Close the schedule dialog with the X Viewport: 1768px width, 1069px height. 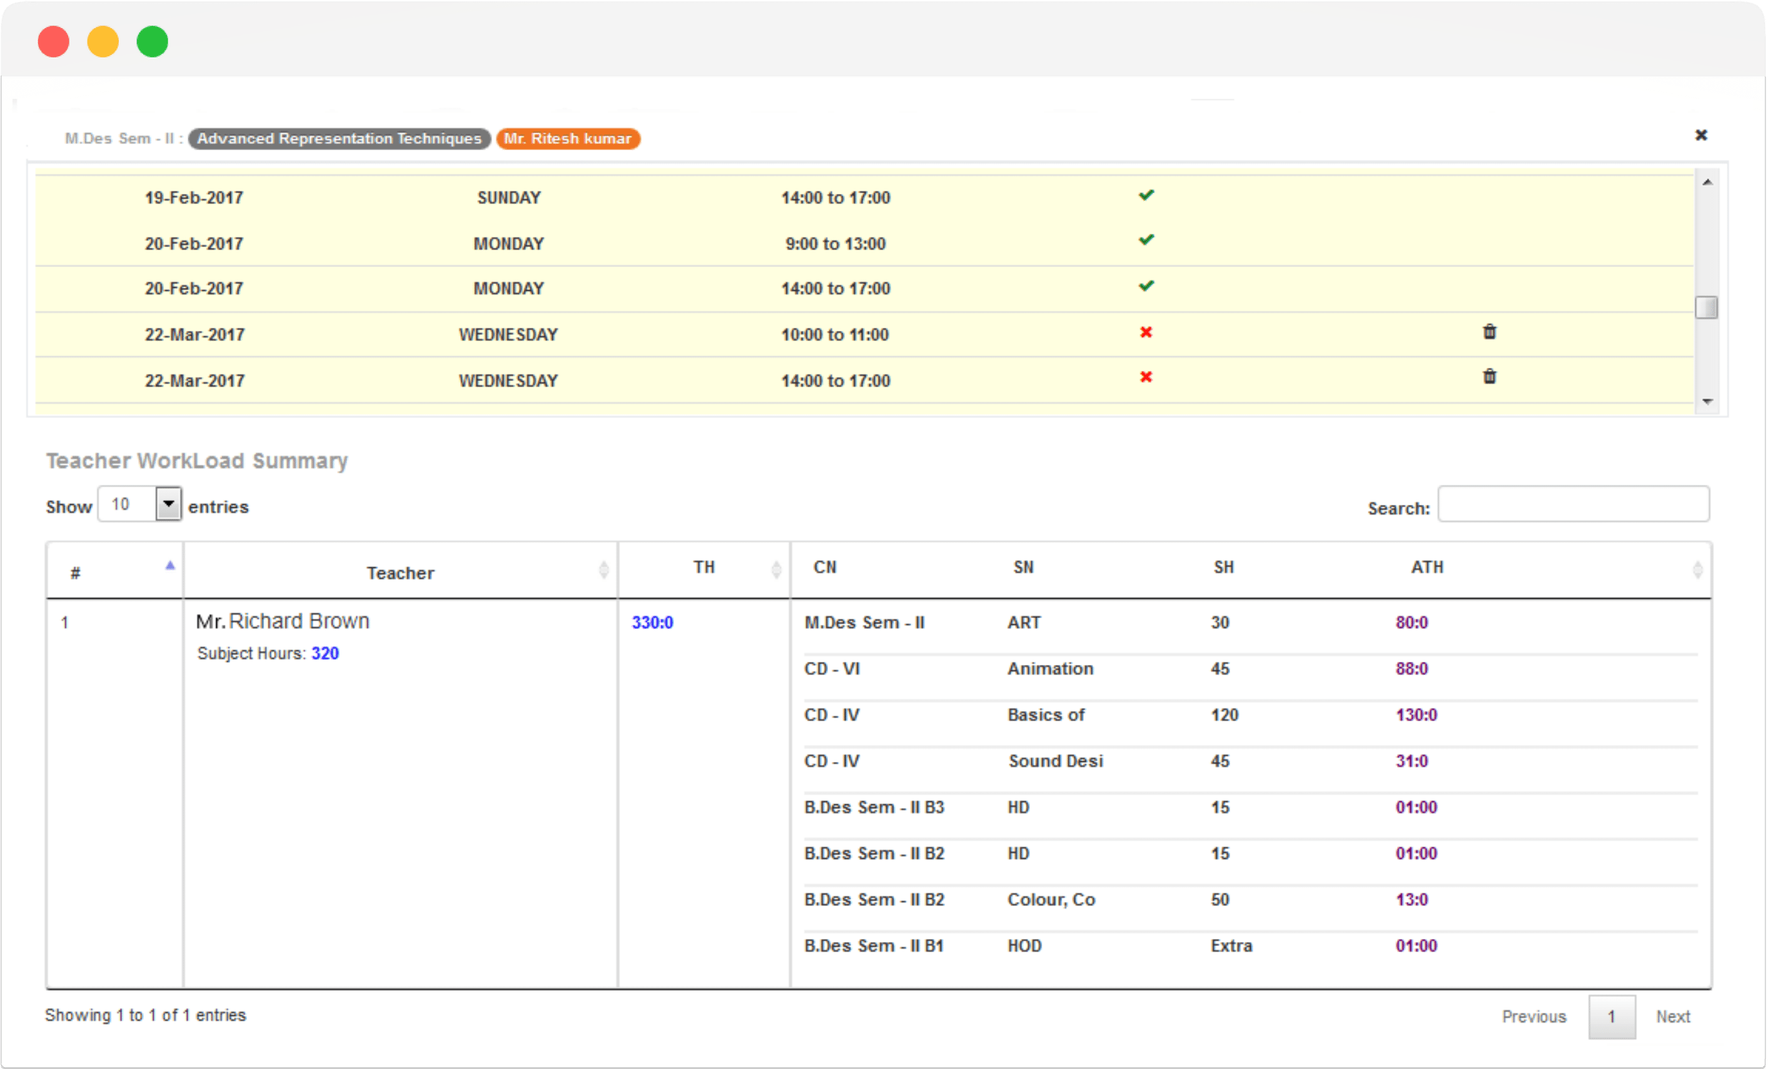pos(1701,135)
